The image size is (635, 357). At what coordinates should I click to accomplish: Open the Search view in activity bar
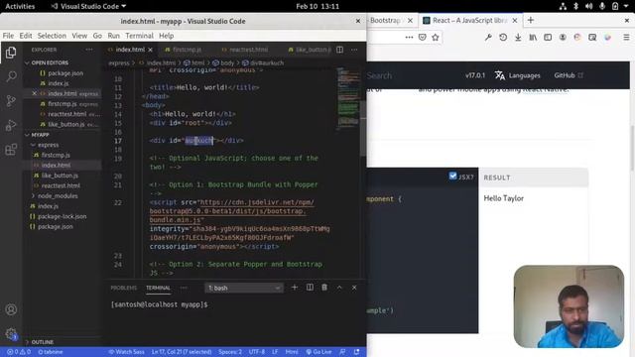point(11,76)
